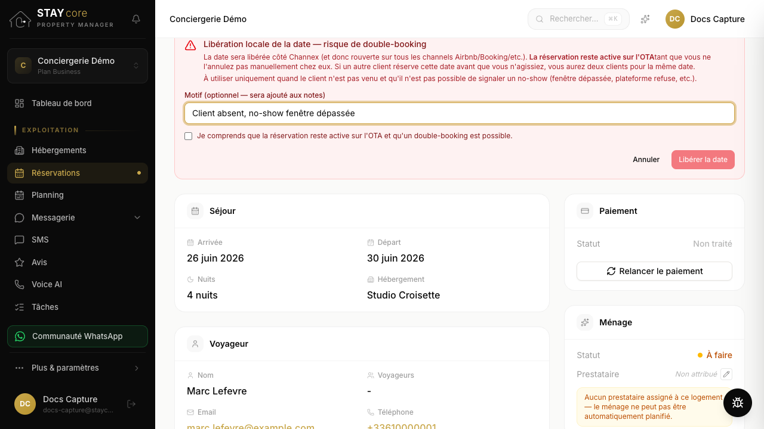Screen dimensions: 764x429
Task: Expand the Messagerie submenu chevron
Action: (x=137, y=217)
